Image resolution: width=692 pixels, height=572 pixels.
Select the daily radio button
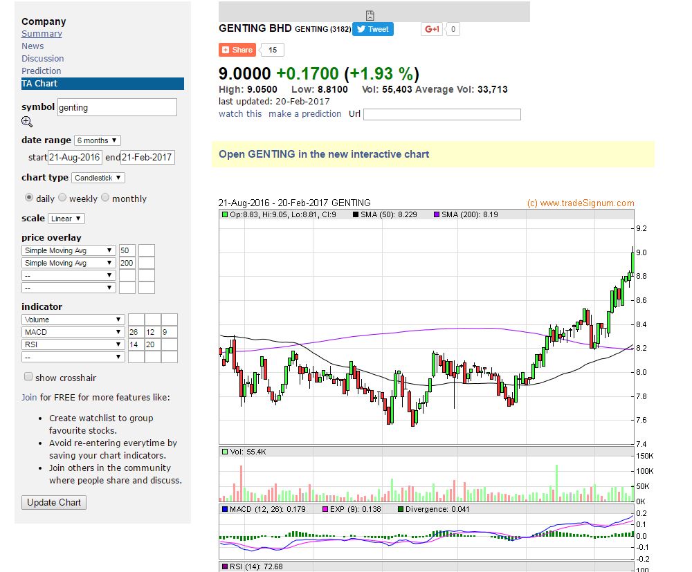[29, 198]
